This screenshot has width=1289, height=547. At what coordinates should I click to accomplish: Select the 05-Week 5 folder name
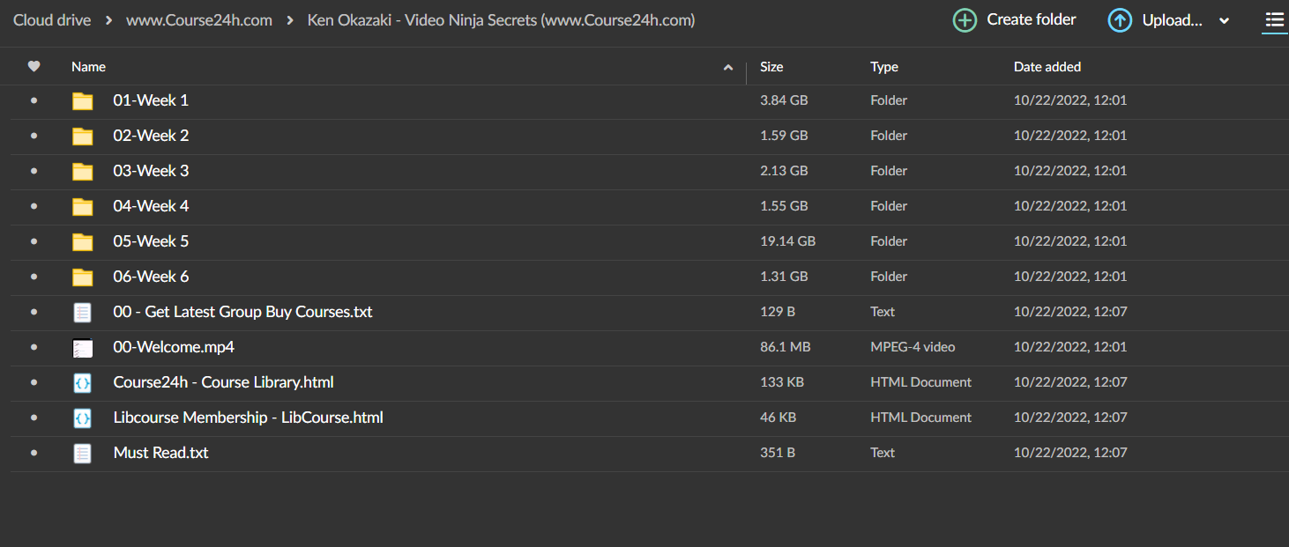pyautogui.click(x=151, y=241)
